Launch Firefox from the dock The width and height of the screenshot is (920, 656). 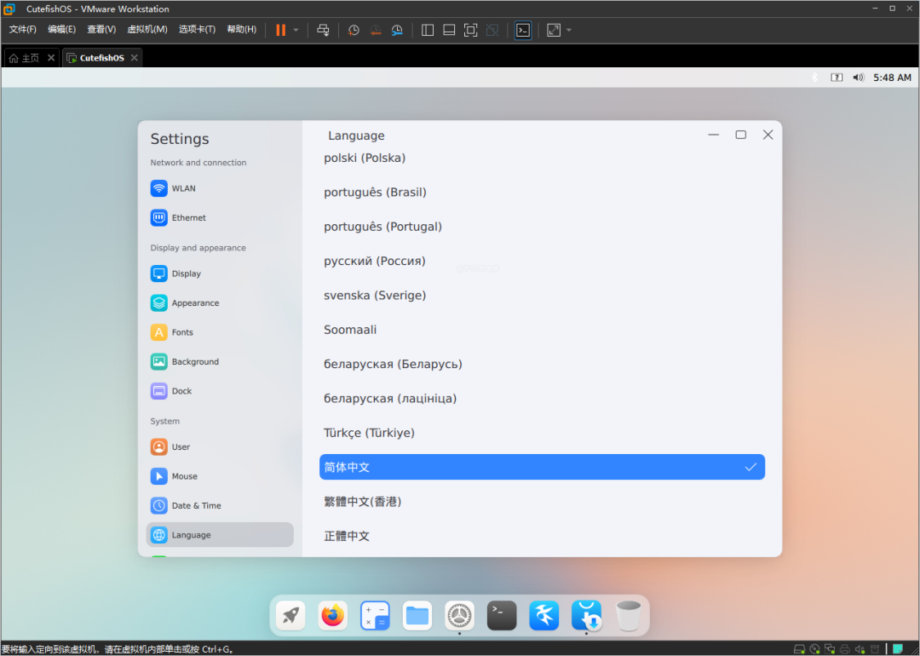click(x=333, y=615)
